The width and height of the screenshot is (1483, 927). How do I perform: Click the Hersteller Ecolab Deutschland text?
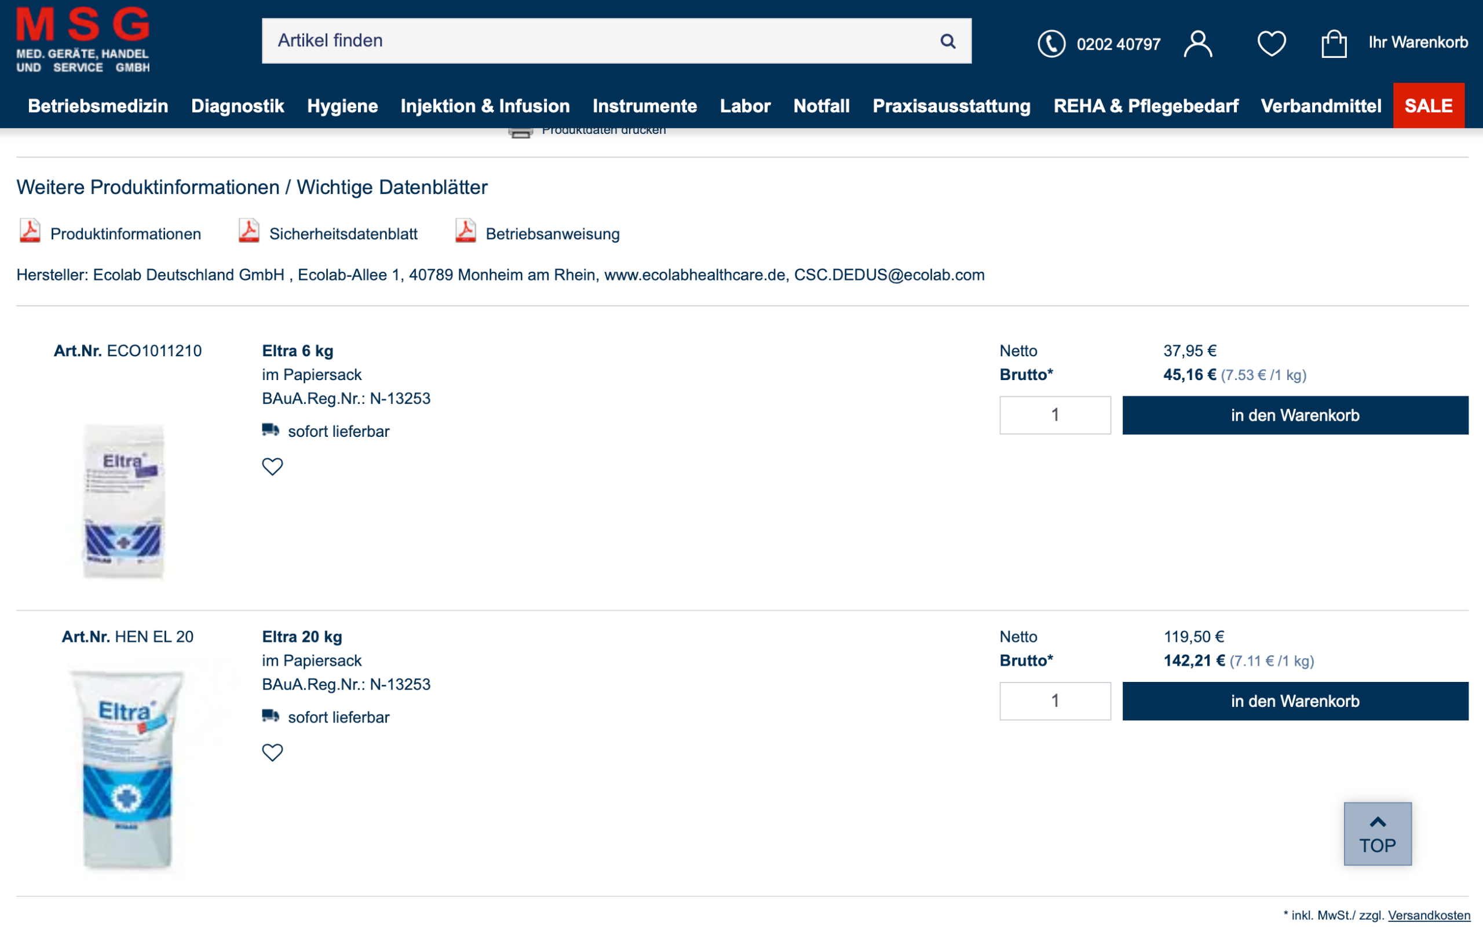pos(500,275)
